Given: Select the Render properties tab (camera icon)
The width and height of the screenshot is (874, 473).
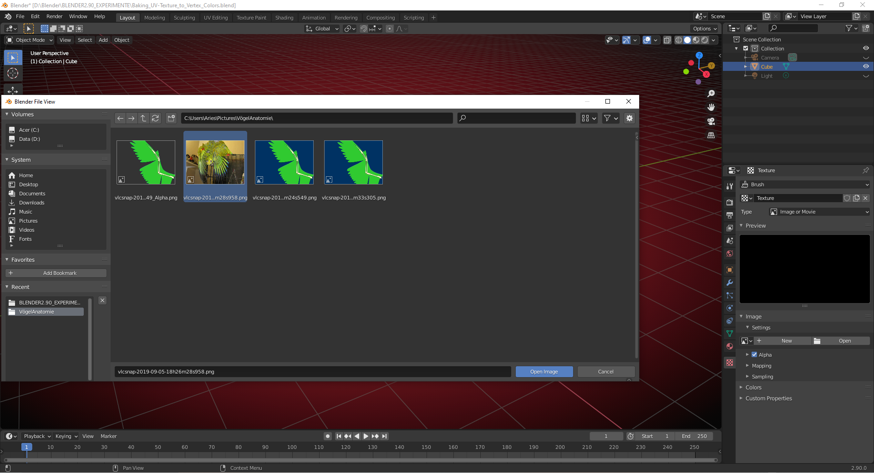Looking at the screenshot, I should point(730,202).
